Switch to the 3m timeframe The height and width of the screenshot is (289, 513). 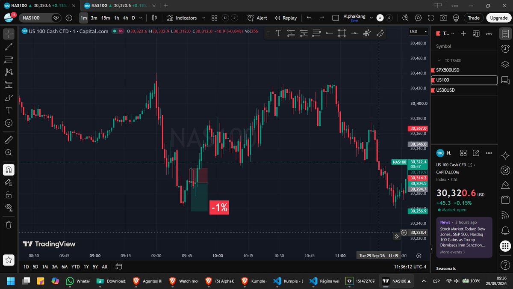coord(94,18)
